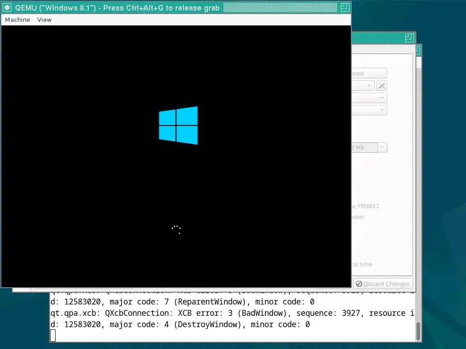Screen dimensions: 466x349
Task: Open the MB memory size dropdown arrow
Action: point(382,147)
